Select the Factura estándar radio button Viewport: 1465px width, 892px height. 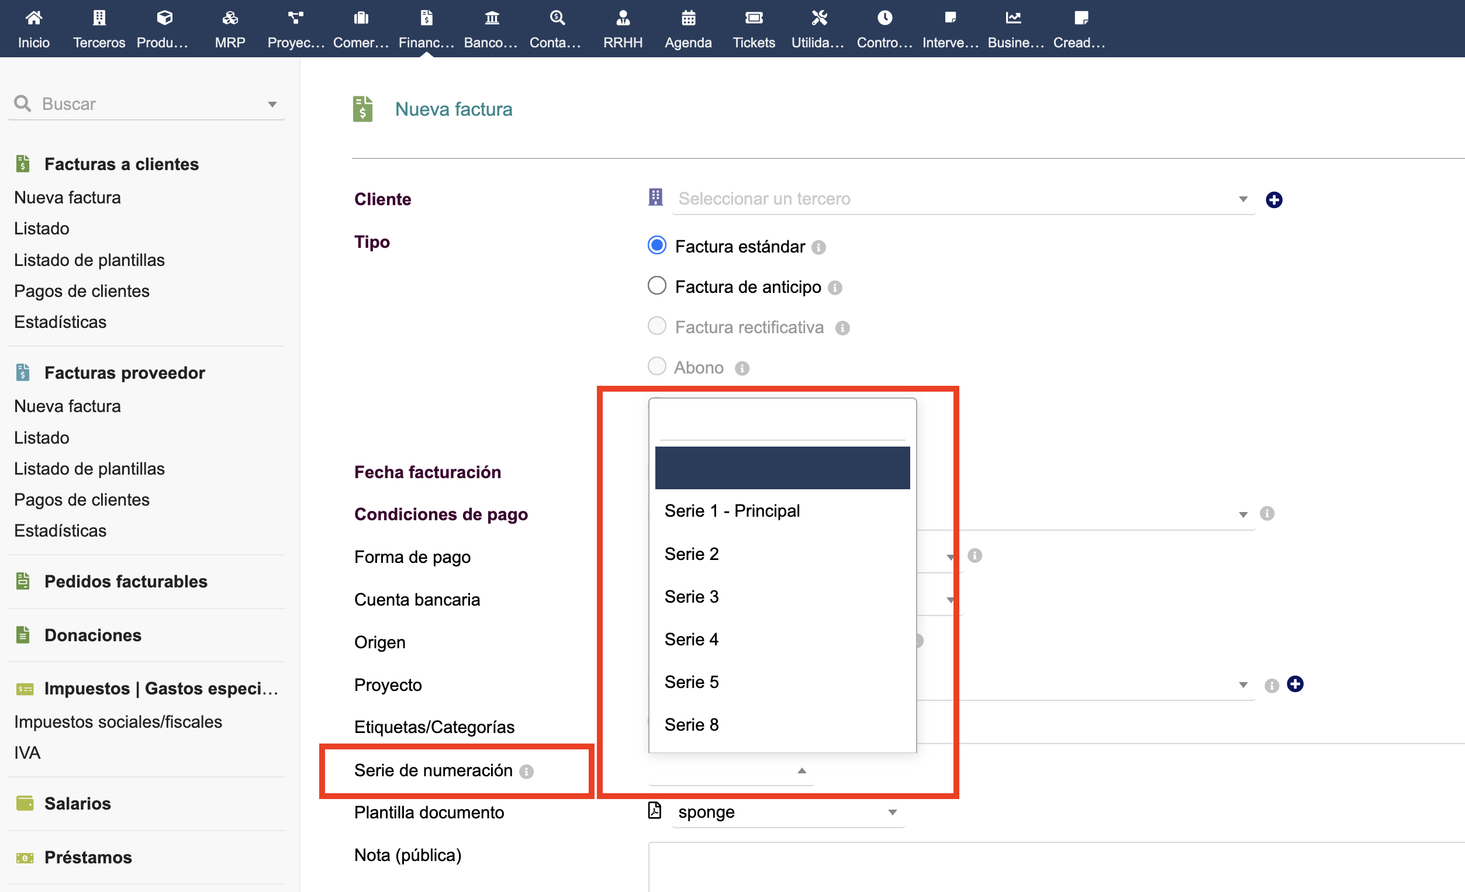[657, 246]
